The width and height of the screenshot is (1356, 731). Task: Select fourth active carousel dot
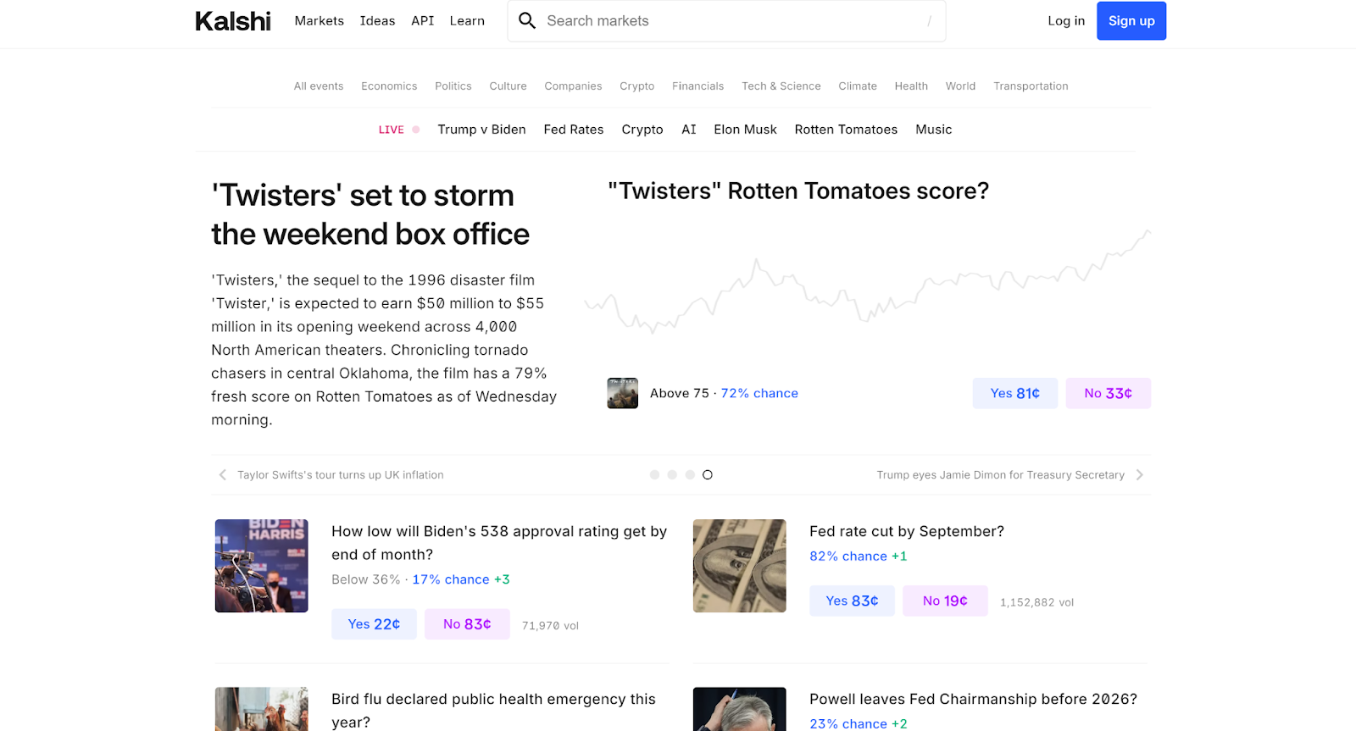click(x=708, y=475)
